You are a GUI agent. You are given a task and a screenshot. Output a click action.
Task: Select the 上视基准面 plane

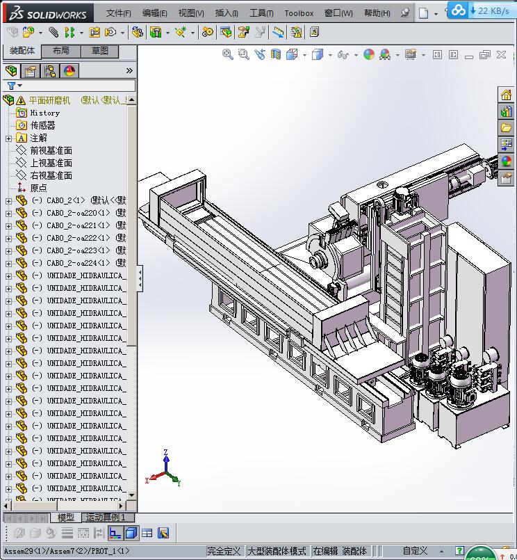51,163
